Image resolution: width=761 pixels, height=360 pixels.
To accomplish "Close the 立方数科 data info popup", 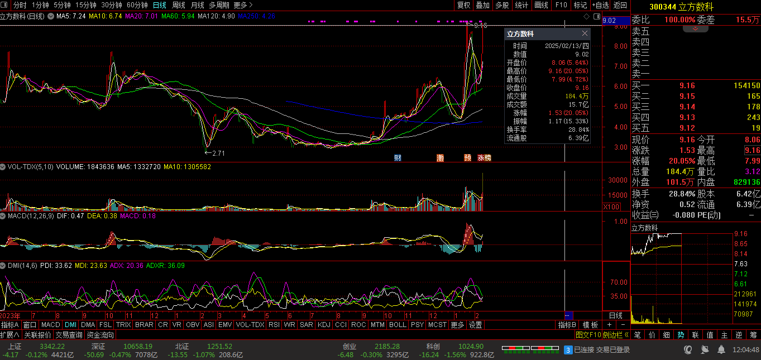I will pyautogui.click(x=585, y=33).
